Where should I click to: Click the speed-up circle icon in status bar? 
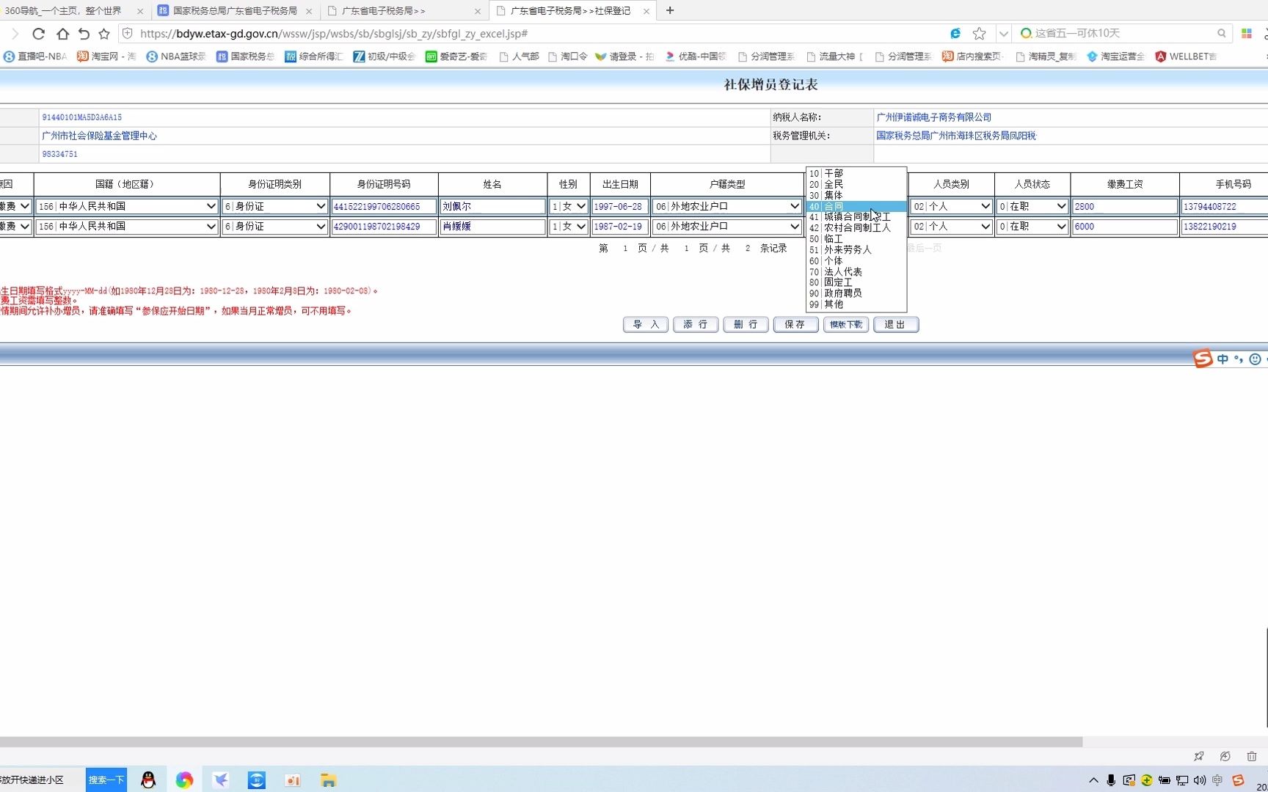tap(1225, 756)
